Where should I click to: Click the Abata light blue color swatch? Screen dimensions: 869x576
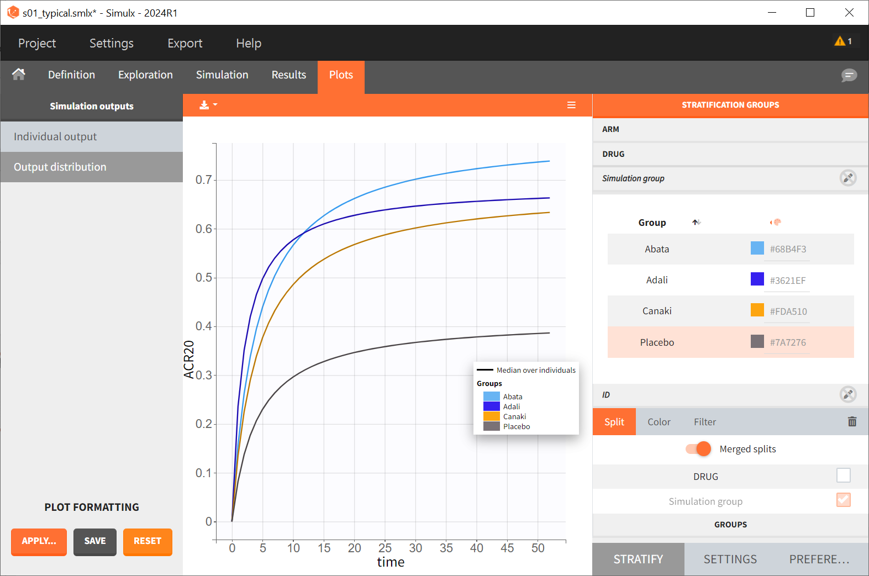(757, 249)
